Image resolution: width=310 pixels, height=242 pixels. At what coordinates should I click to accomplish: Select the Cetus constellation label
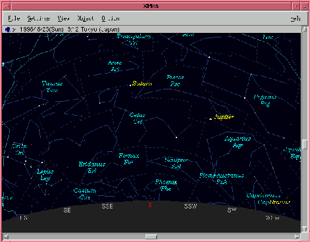click(138, 118)
